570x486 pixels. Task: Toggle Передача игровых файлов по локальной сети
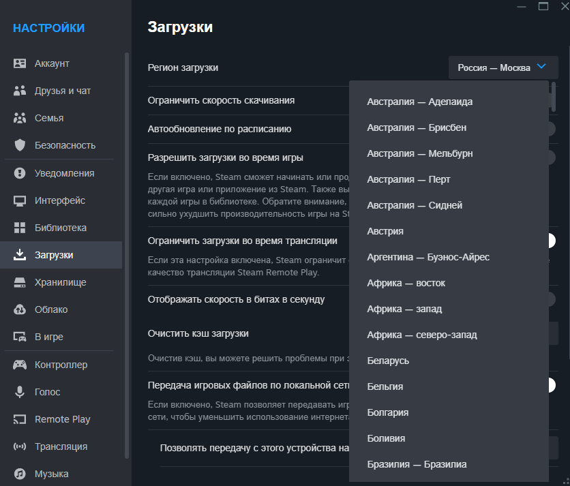click(x=552, y=385)
